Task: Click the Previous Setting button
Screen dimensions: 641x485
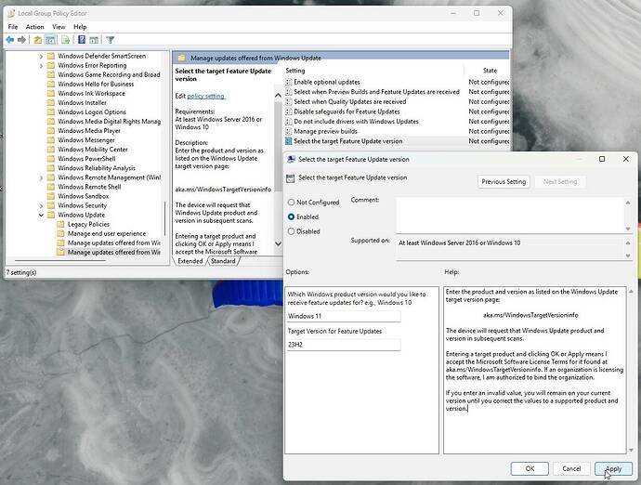Action: coord(504,181)
